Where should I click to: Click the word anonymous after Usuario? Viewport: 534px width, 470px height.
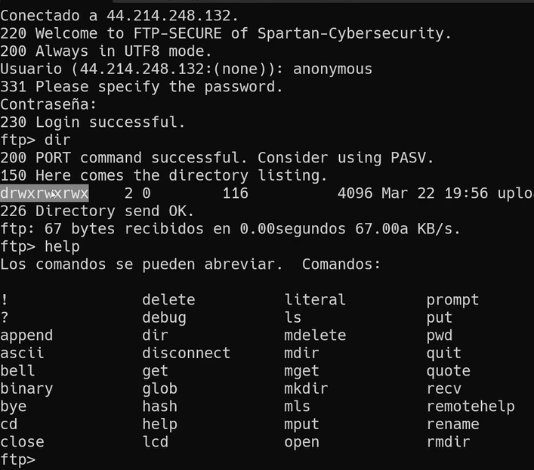[x=332, y=69]
